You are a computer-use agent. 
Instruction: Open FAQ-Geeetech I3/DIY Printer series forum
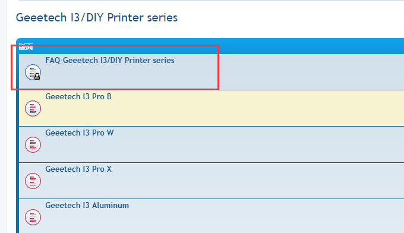point(110,60)
